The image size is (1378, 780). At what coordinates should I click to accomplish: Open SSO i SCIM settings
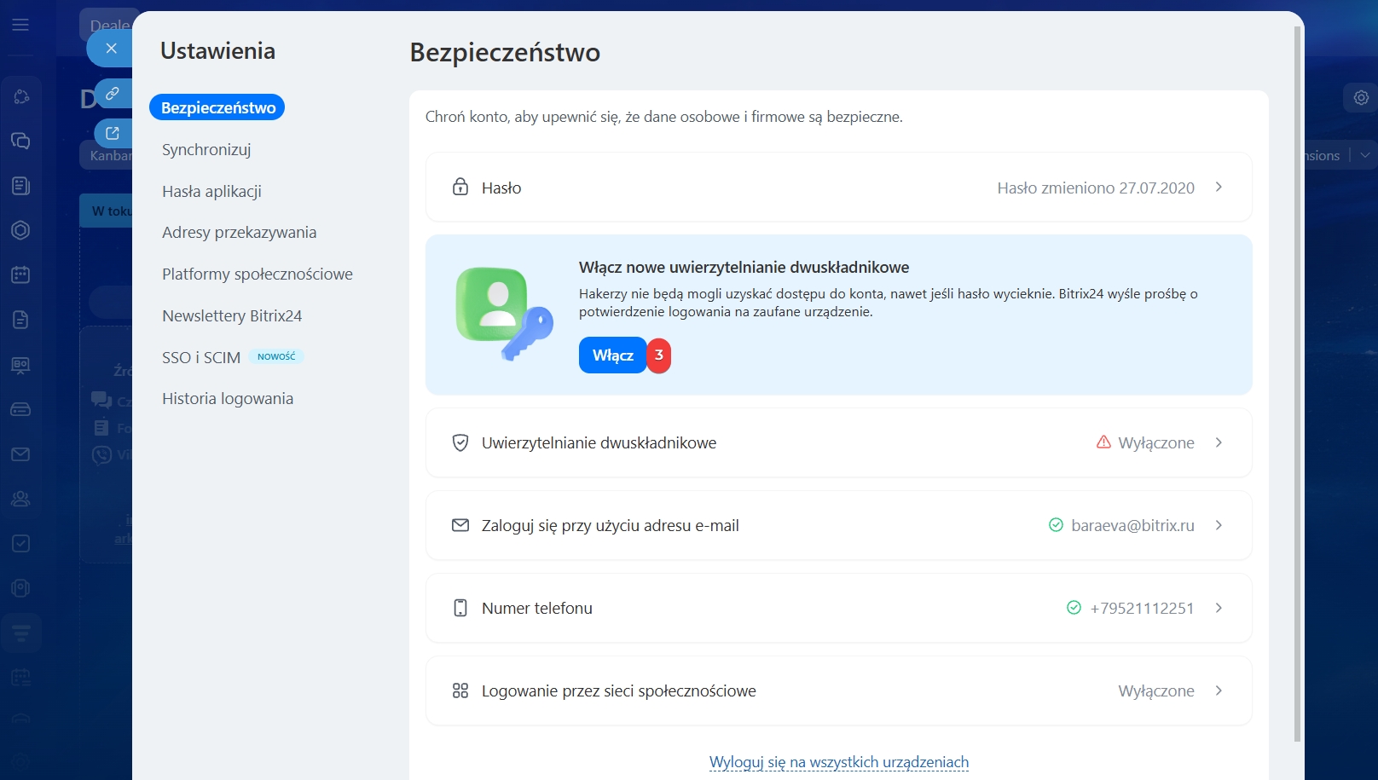[201, 357]
